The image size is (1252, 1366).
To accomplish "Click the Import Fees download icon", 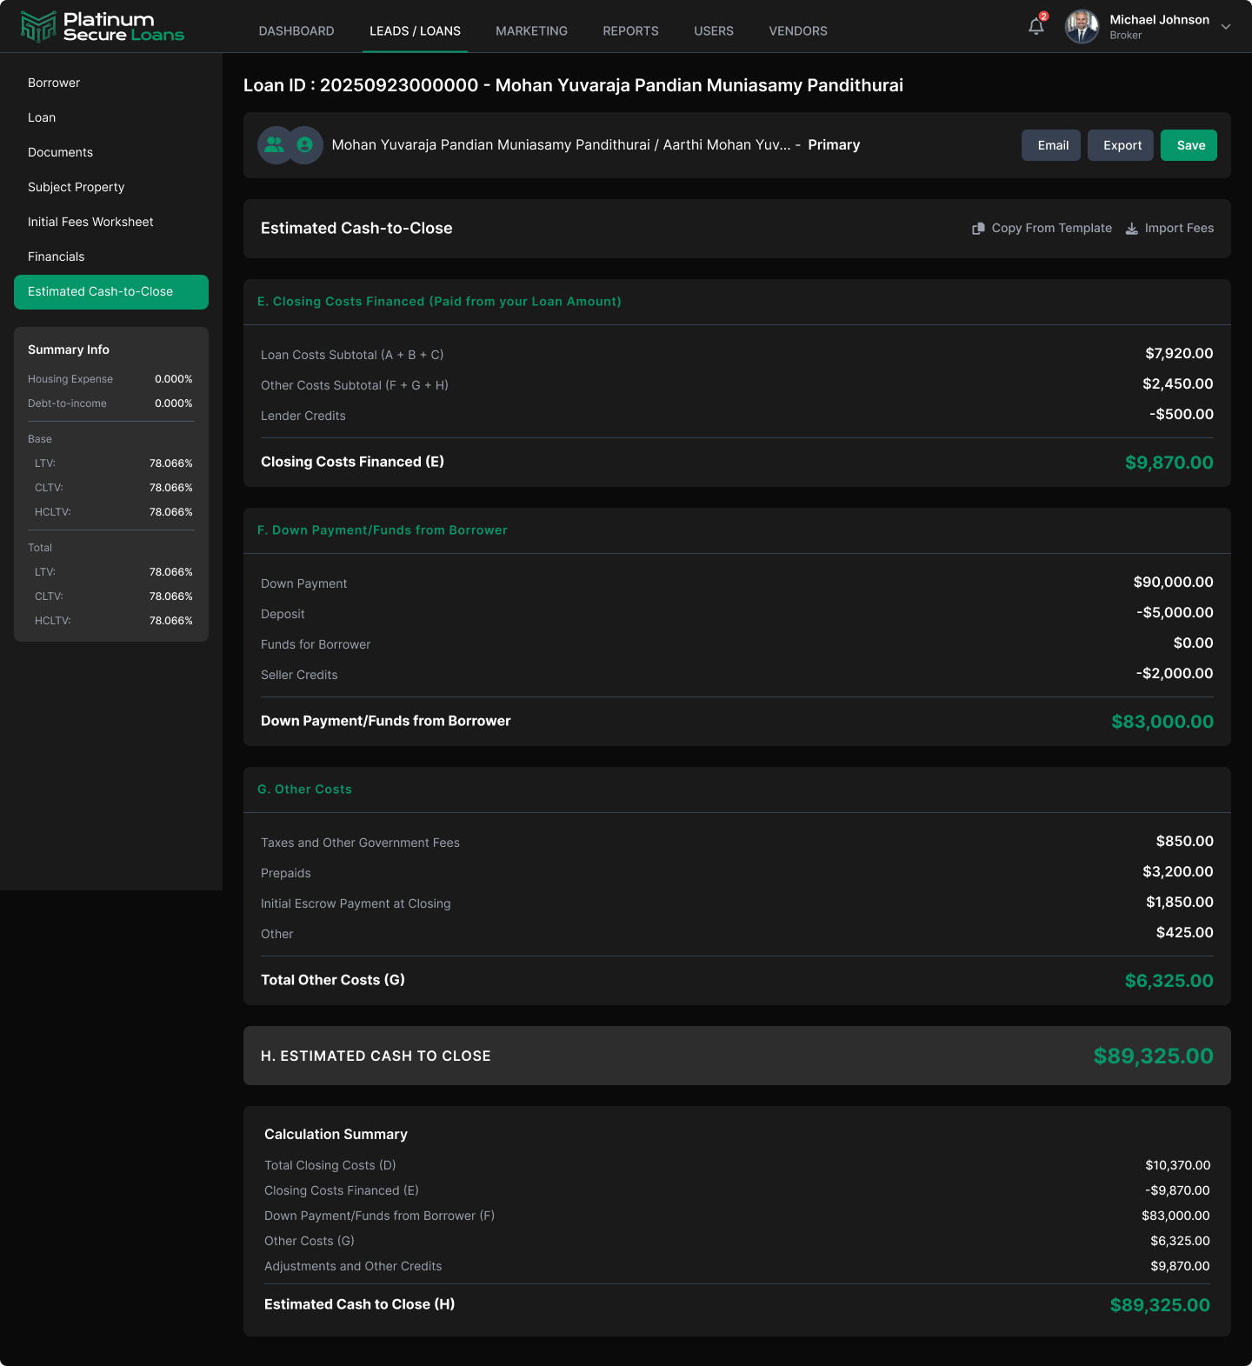I will pyautogui.click(x=1132, y=229).
